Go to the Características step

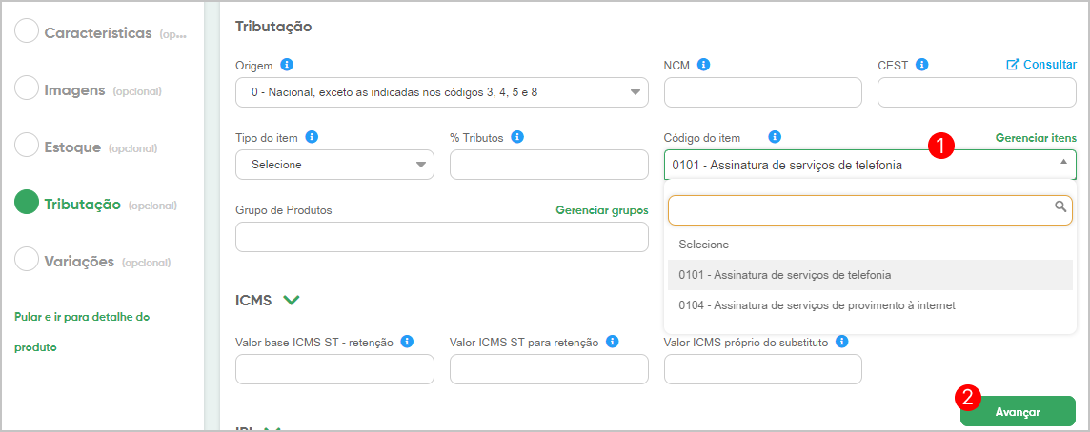point(98,33)
